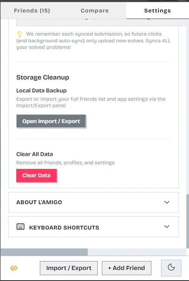189x281 pixels.
Task: Open the KEYBOARD SHORTCUTS section header
Action: pyautogui.click(x=93, y=226)
